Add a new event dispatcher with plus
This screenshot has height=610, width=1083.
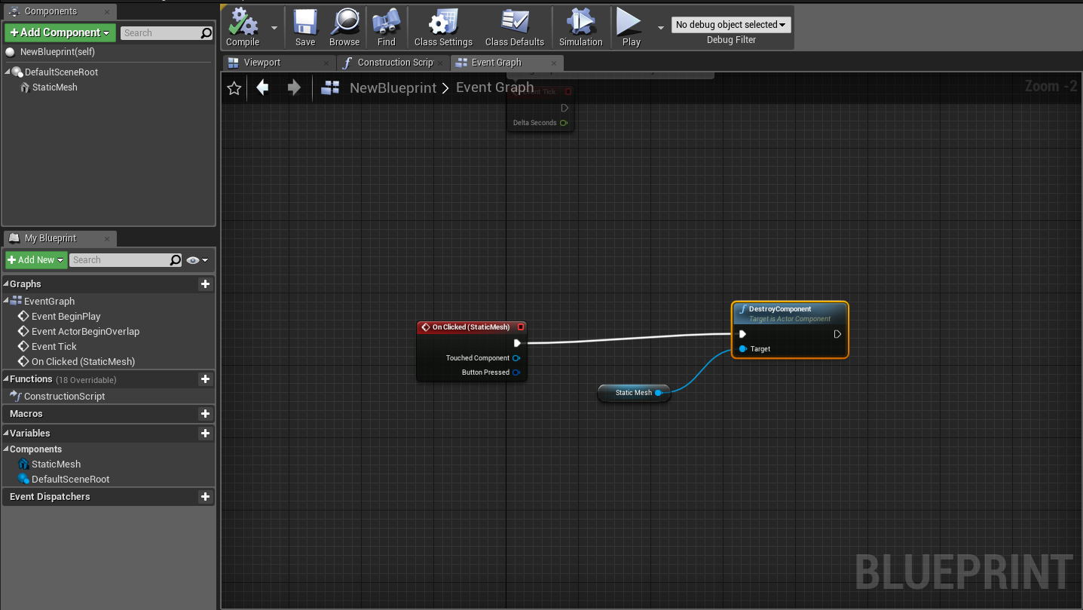205,497
